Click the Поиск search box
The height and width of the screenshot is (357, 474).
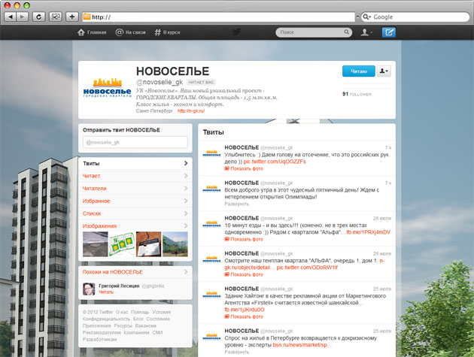tap(314, 32)
